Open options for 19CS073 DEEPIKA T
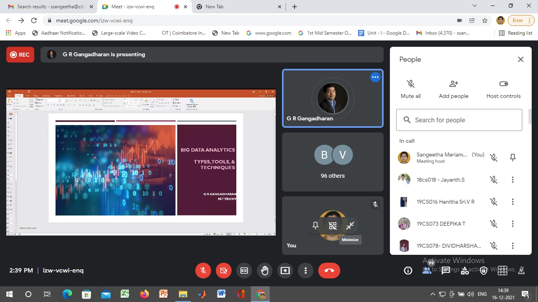 512,224
